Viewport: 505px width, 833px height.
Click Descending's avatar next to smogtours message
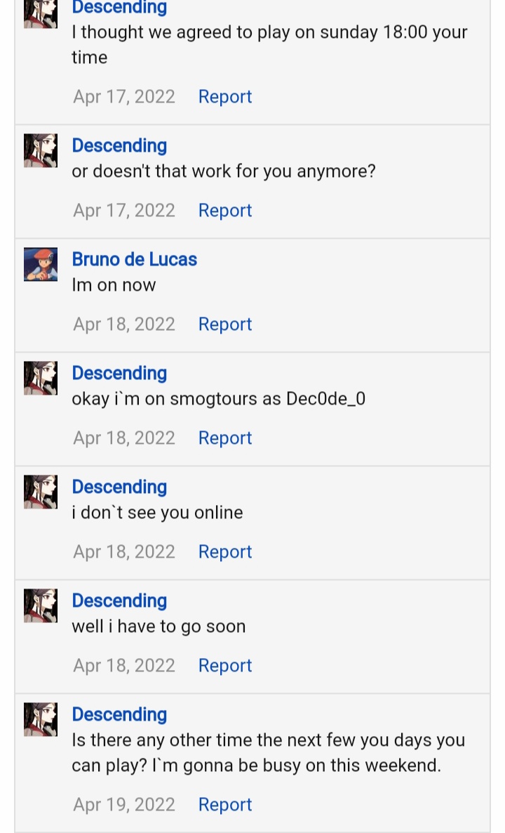pyautogui.click(x=40, y=378)
